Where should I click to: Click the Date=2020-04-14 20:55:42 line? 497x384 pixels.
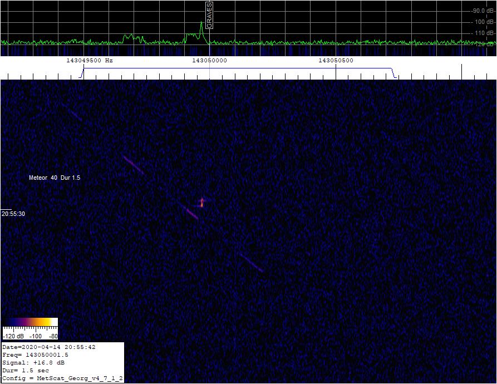(x=49, y=347)
